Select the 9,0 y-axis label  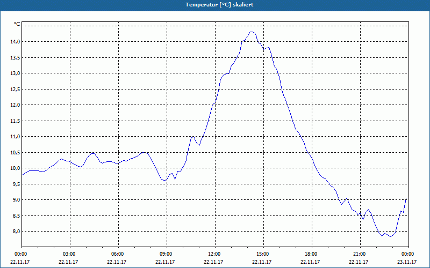pyautogui.click(x=16, y=199)
